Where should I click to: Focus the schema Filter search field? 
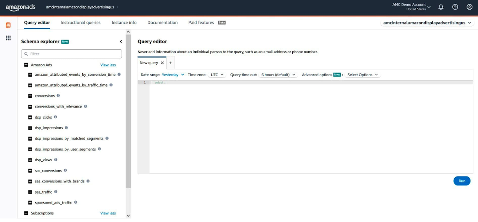coord(72,54)
